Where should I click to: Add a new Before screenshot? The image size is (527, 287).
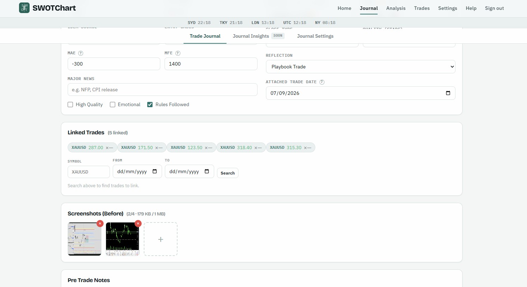point(161,239)
